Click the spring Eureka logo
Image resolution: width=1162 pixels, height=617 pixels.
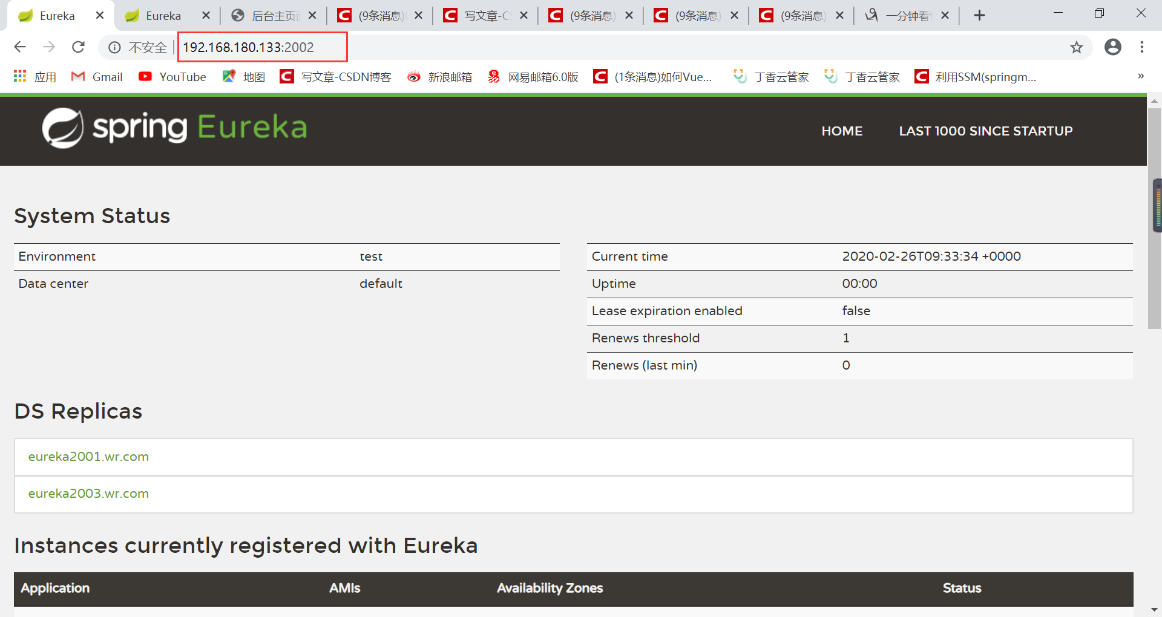tap(174, 128)
